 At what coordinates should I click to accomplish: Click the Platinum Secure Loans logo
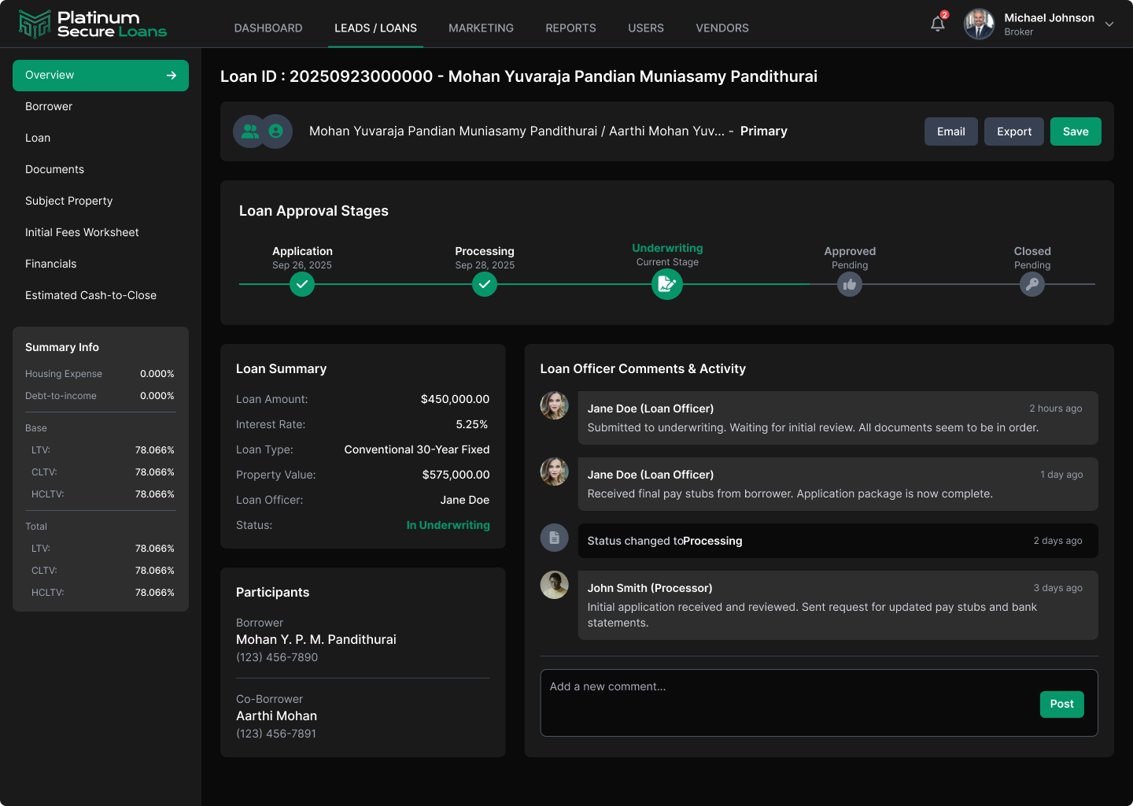pyautogui.click(x=93, y=24)
